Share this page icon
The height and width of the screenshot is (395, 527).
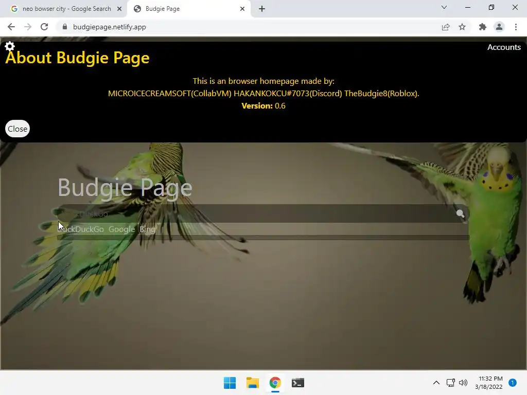coord(446,27)
